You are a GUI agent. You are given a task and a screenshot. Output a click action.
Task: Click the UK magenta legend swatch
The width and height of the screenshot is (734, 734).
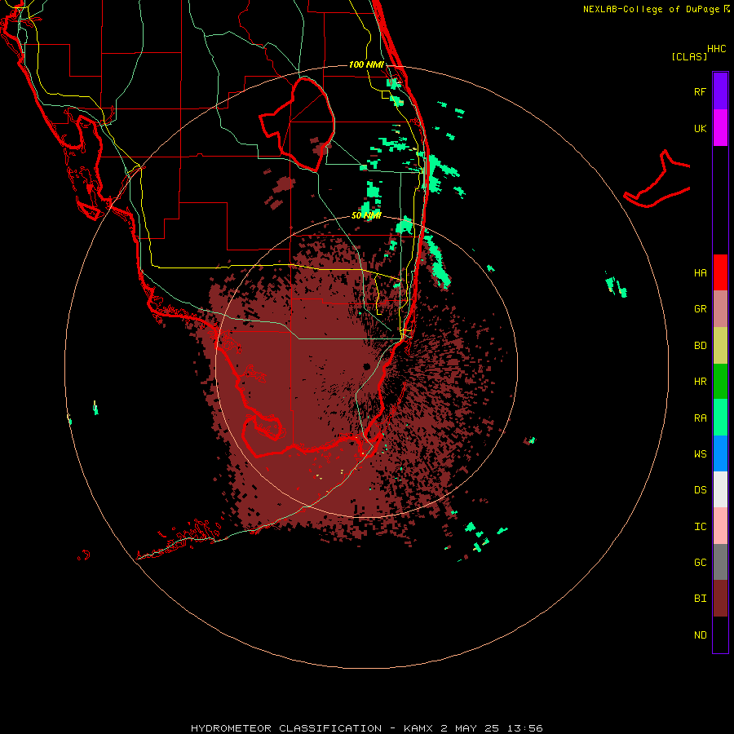[x=720, y=128]
